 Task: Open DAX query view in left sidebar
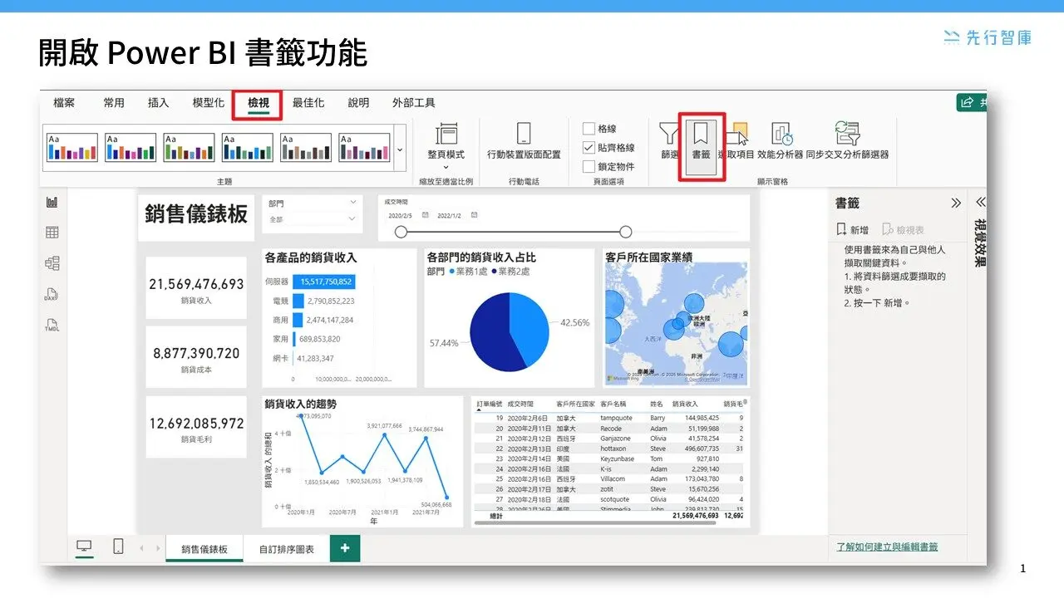point(52,294)
